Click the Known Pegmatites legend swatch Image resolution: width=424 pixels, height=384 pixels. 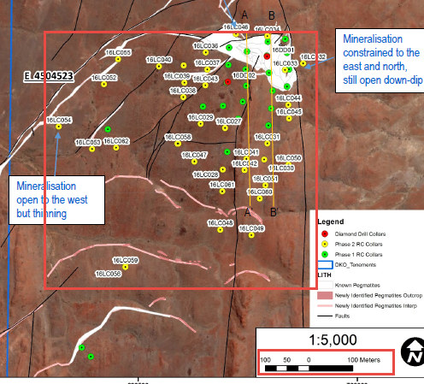click(x=325, y=285)
